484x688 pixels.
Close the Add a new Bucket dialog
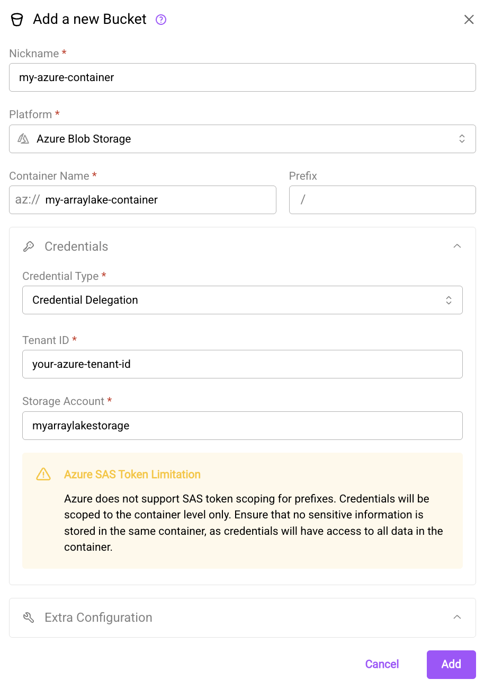[469, 19]
